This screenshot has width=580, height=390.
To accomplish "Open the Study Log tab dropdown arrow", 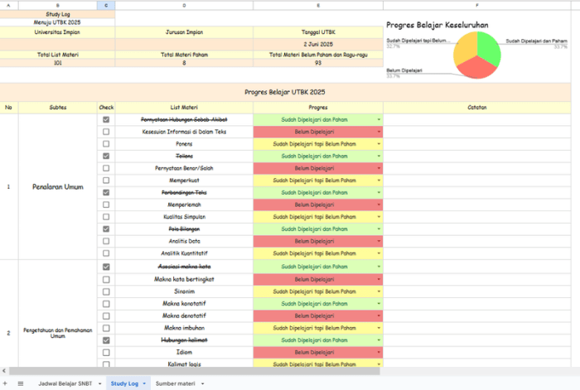I will point(144,384).
